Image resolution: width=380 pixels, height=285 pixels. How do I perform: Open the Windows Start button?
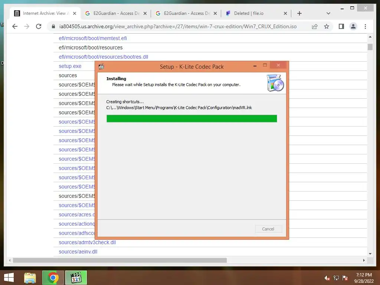(x=9, y=278)
